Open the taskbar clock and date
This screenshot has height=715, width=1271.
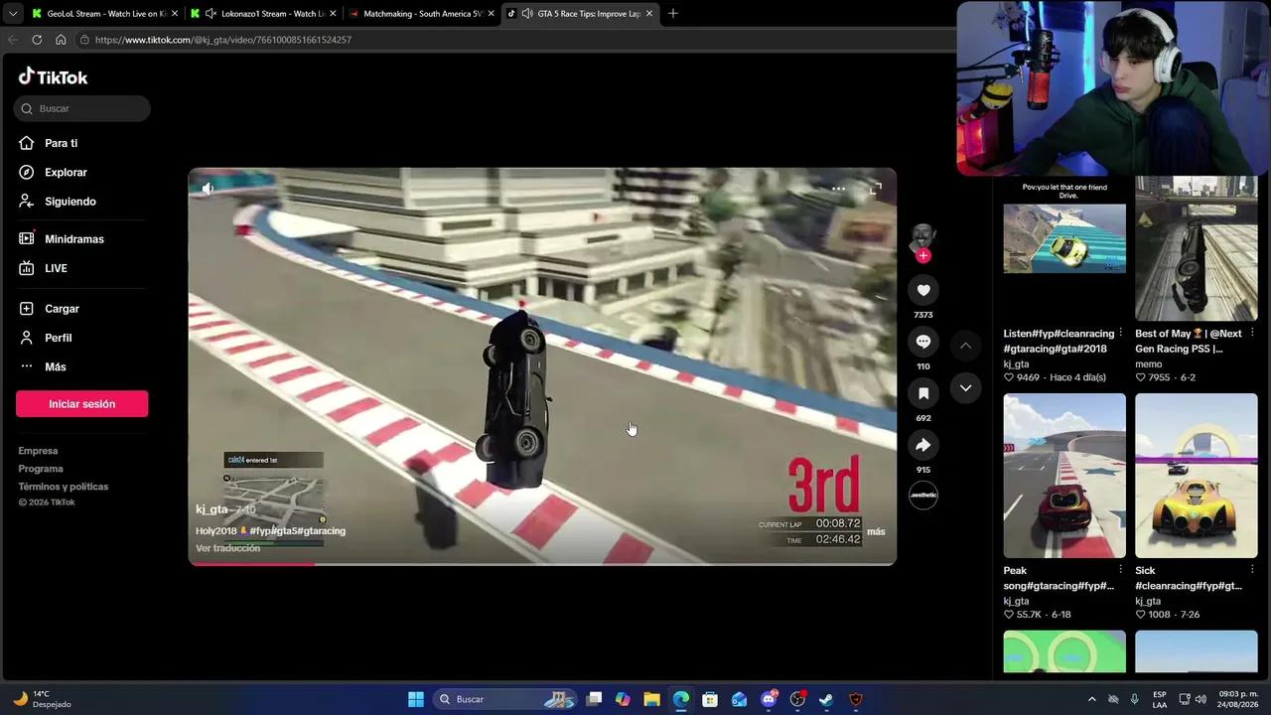point(1238,699)
